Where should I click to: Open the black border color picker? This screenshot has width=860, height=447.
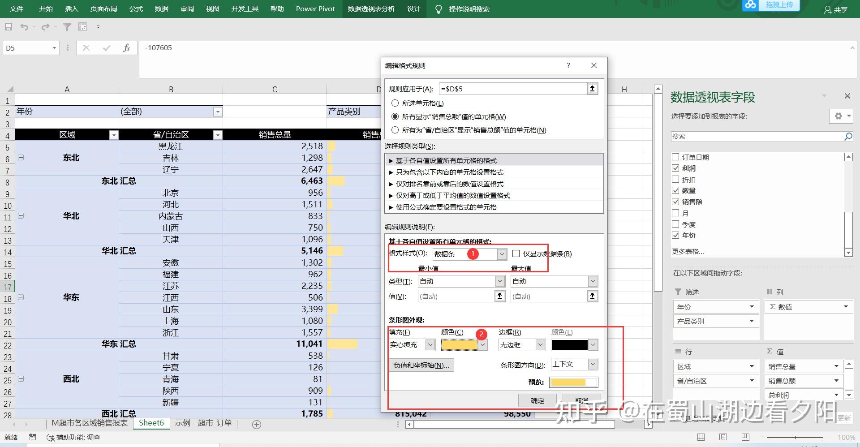coord(593,344)
